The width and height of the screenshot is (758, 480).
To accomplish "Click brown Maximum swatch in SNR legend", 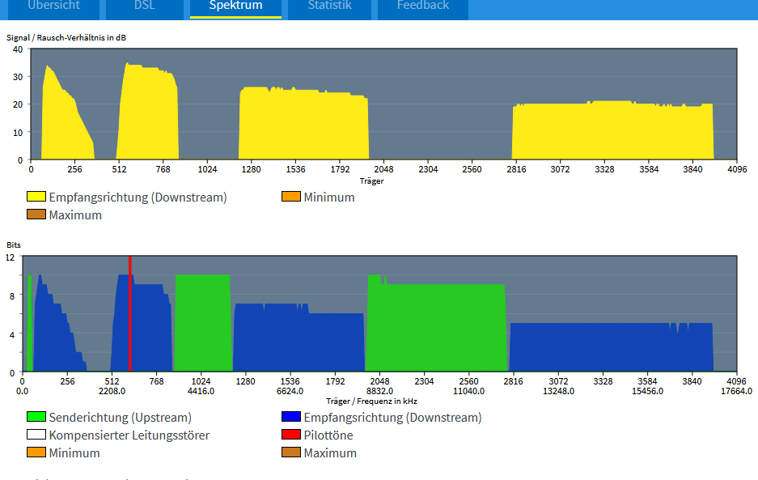I will pos(36,215).
